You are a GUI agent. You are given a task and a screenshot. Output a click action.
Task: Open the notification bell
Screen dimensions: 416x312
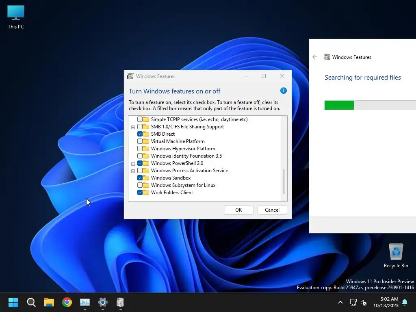[405, 302]
